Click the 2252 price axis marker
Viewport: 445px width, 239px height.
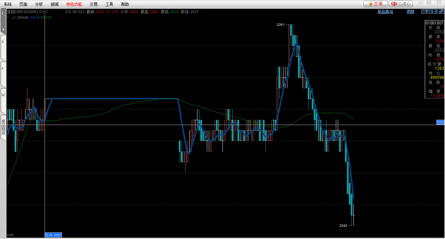[x=440, y=122]
